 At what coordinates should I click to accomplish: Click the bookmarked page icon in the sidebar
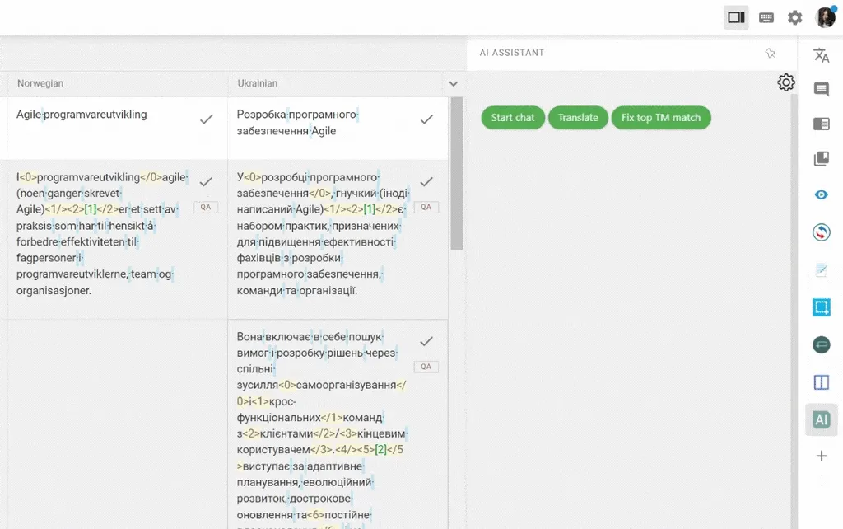click(x=821, y=158)
